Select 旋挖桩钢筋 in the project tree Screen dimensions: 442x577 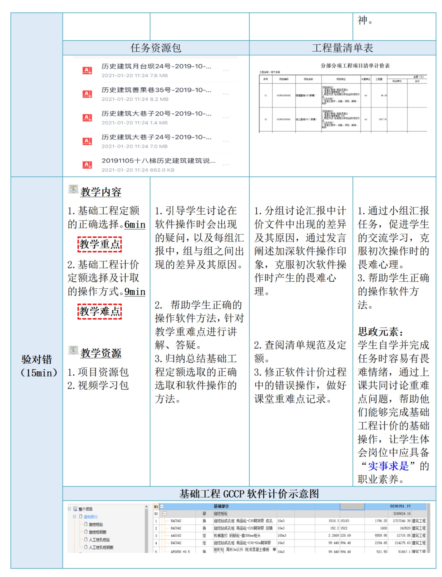pos(98,532)
